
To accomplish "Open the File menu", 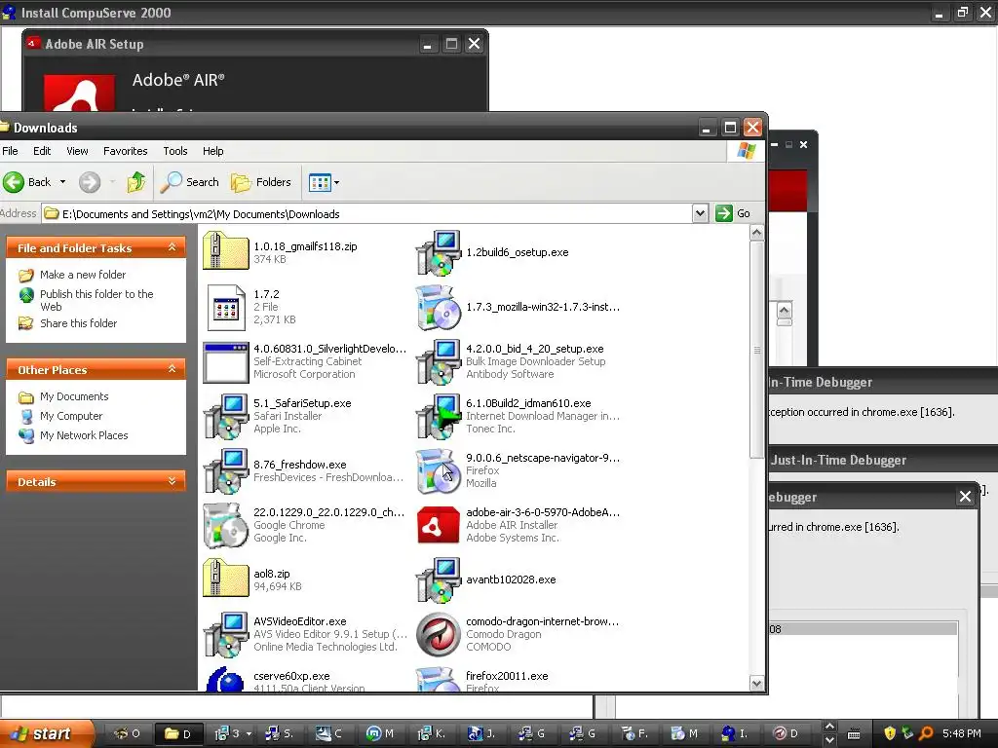I will pos(10,151).
